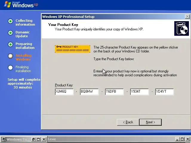Click the Installing Windows step indicator
The height and width of the screenshot is (143, 191).
click(x=10, y=56)
